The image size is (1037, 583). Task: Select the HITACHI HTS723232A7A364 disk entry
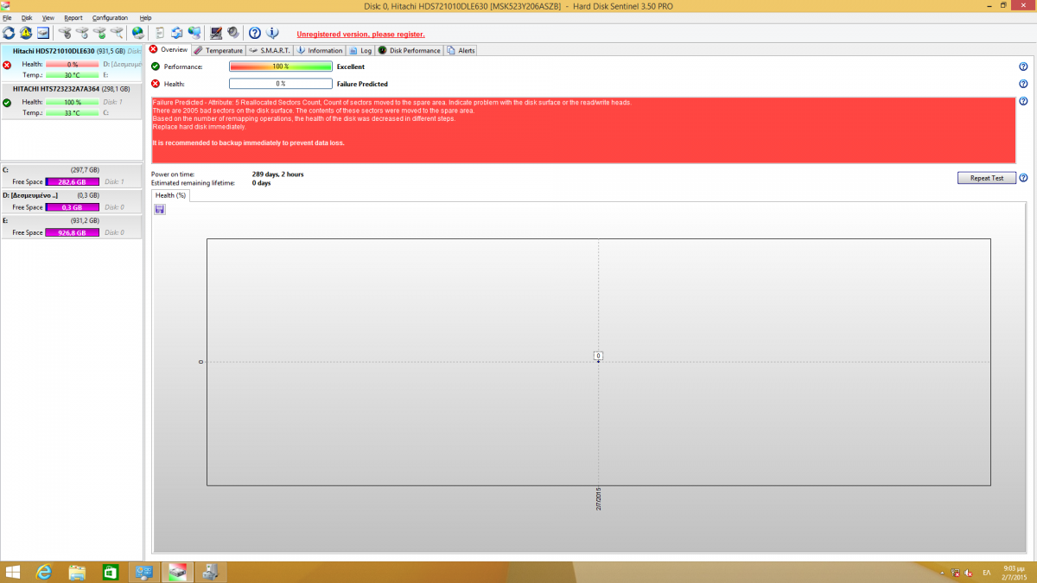click(x=71, y=100)
